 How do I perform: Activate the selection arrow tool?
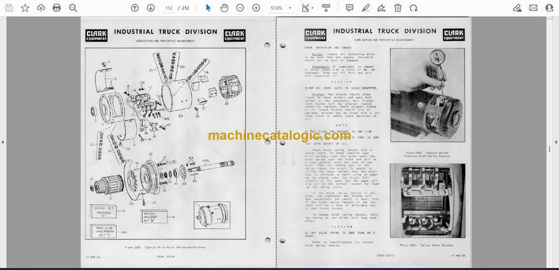pos(208,8)
